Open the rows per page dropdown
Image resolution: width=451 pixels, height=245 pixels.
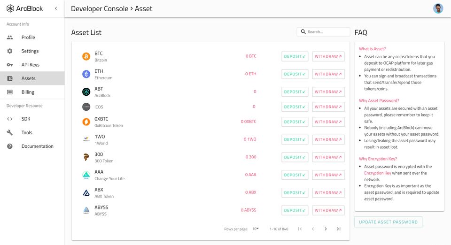click(x=256, y=229)
